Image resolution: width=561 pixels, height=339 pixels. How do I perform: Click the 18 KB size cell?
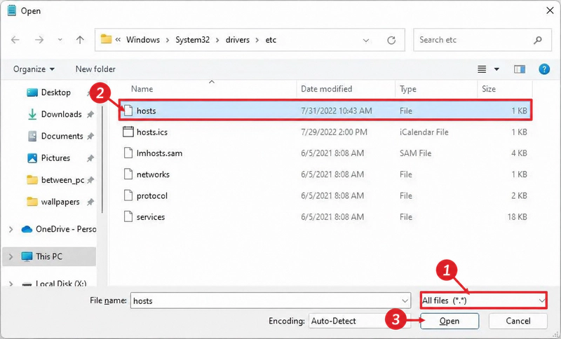pyautogui.click(x=517, y=217)
